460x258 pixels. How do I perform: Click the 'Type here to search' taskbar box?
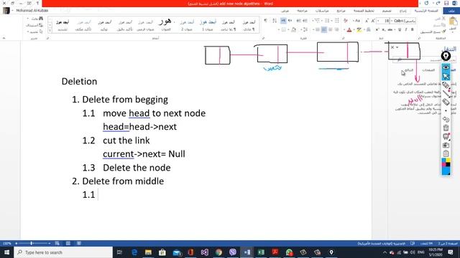tap(63, 252)
